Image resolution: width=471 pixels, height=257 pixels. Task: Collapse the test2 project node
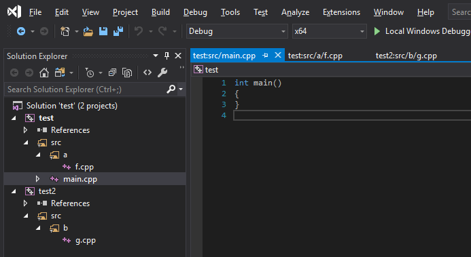[x=14, y=191]
